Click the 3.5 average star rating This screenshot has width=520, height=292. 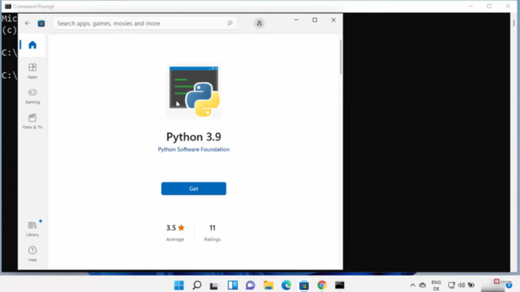pyautogui.click(x=175, y=228)
